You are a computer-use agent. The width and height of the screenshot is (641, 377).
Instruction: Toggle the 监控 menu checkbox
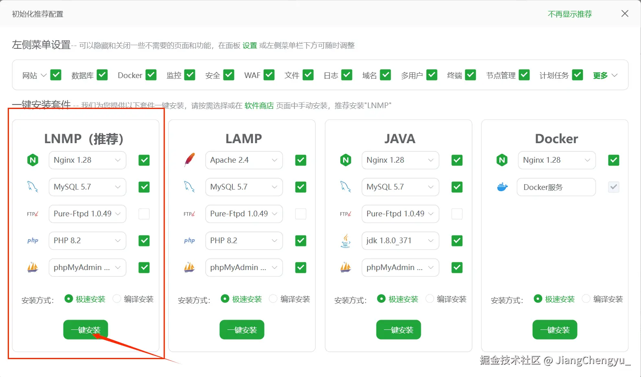pos(190,75)
